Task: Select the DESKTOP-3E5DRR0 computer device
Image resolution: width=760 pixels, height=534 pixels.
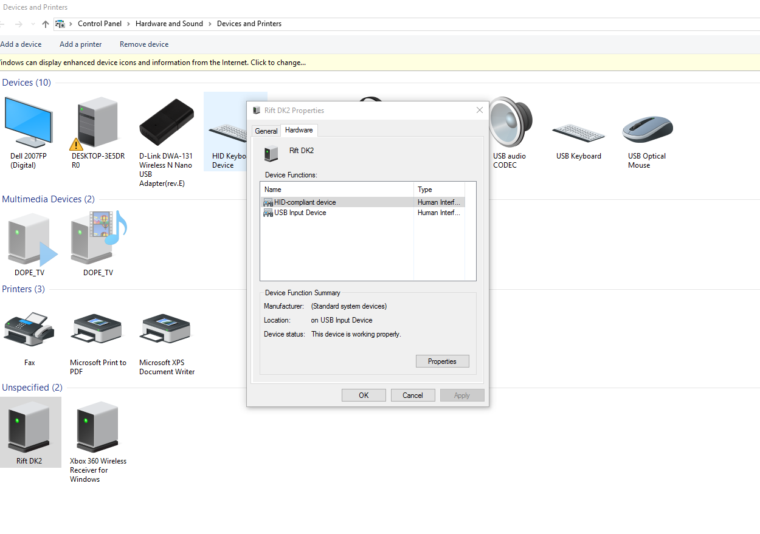Action: pyautogui.click(x=97, y=132)
